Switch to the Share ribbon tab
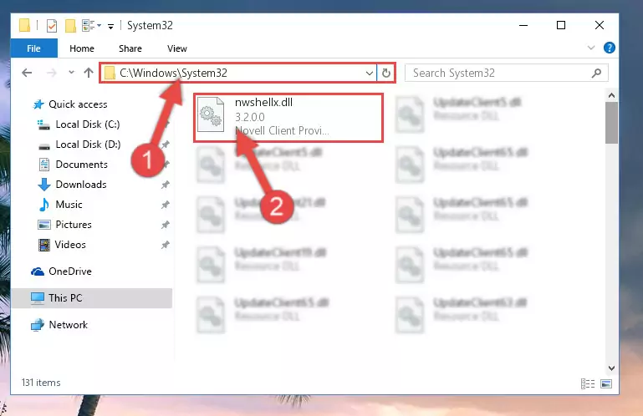This screenshot has height=416, width=643. coord(130,48)
